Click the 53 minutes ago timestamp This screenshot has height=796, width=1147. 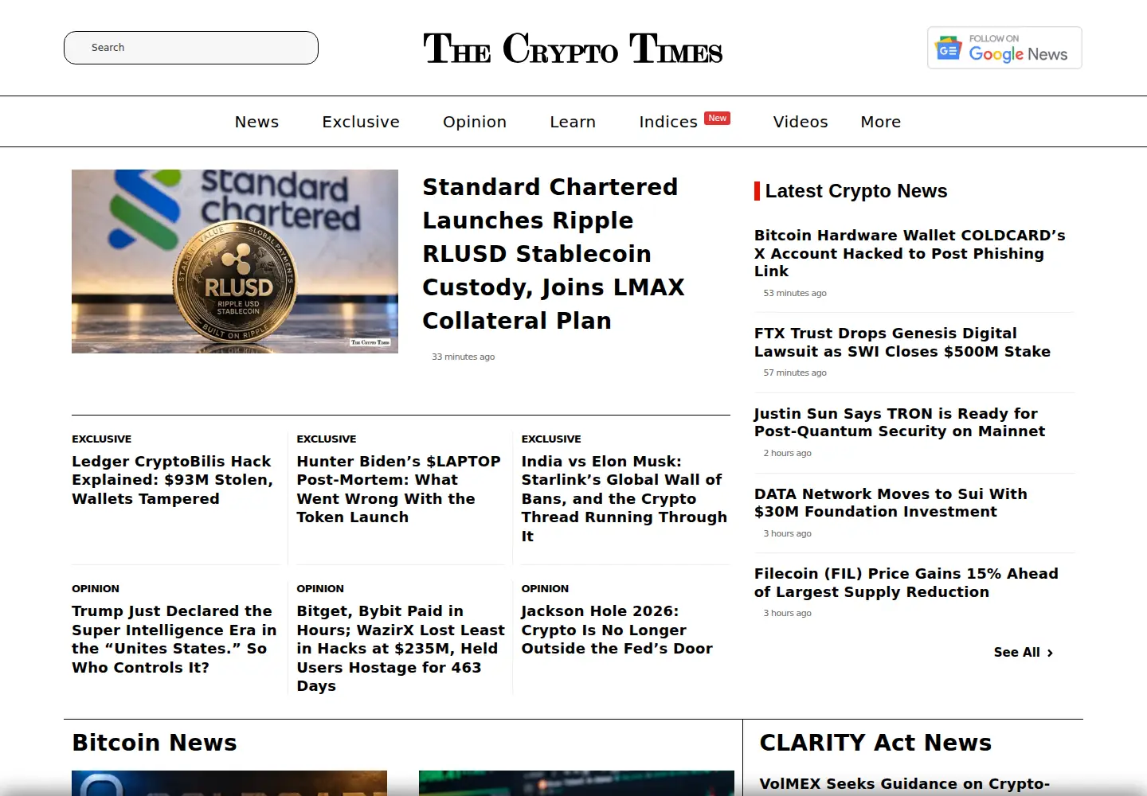795,293
